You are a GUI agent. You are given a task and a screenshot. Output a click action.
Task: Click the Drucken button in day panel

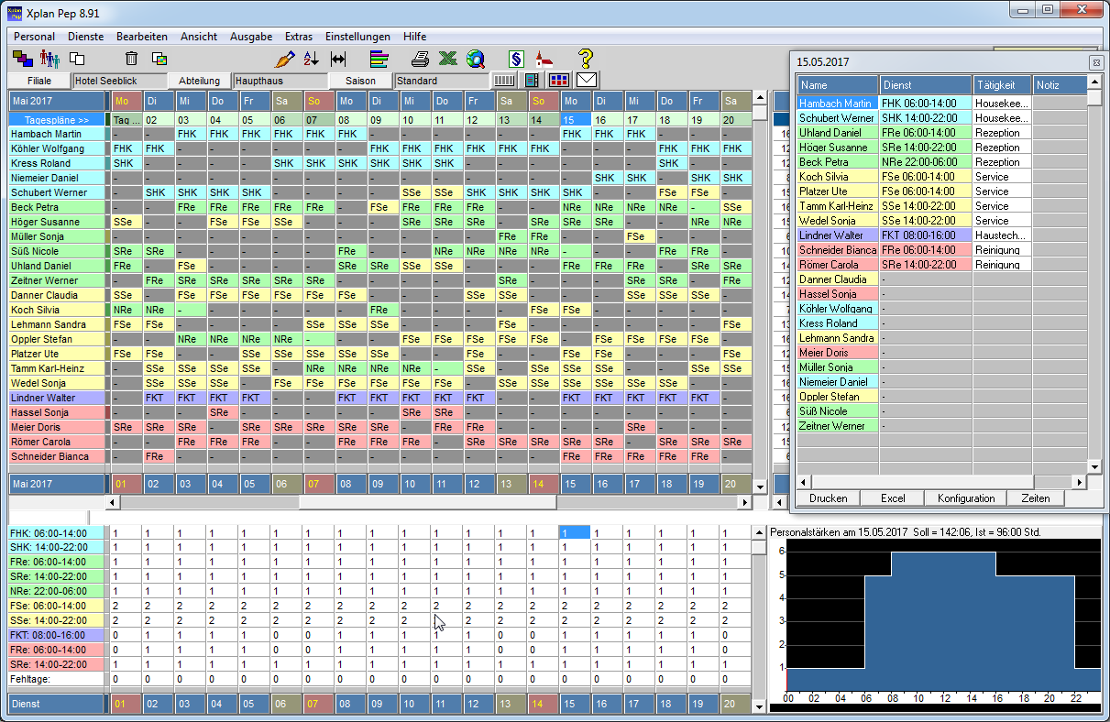coord(828,498)
